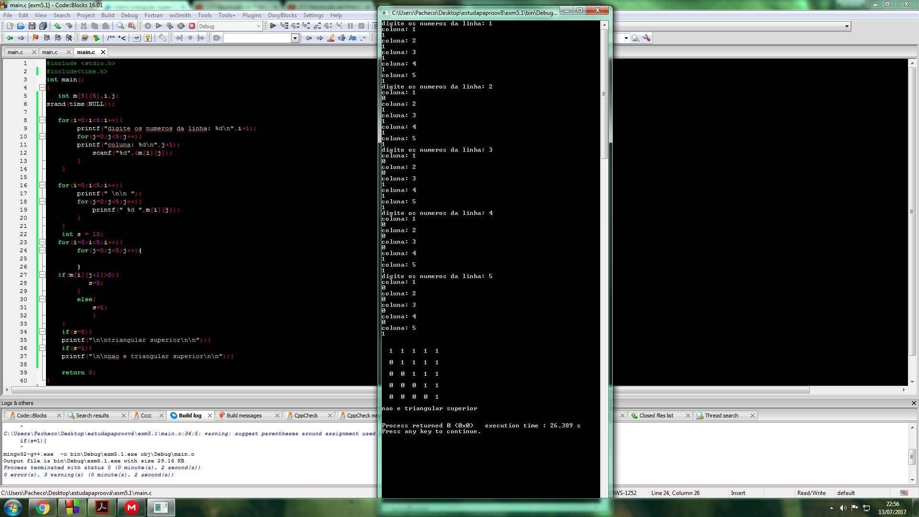Open the Build menu

[x=108, y=15]
